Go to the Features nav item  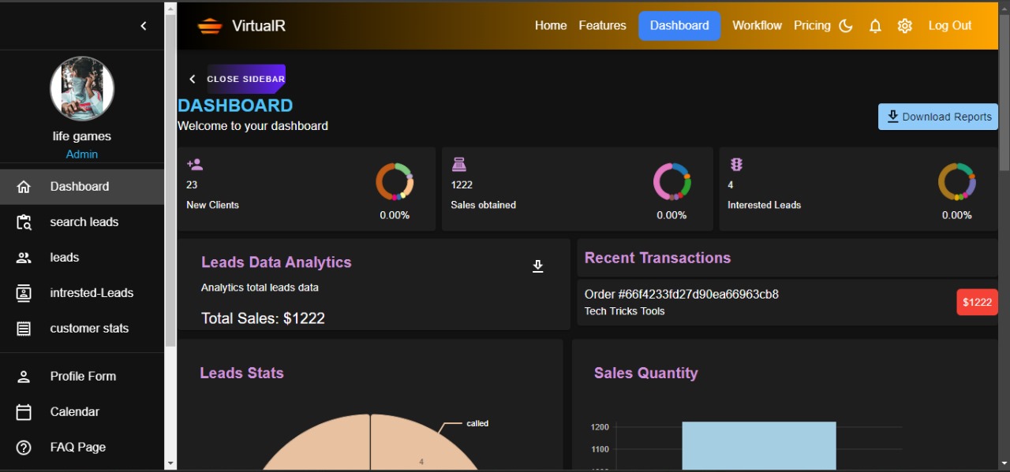click(x=602, y=26)
